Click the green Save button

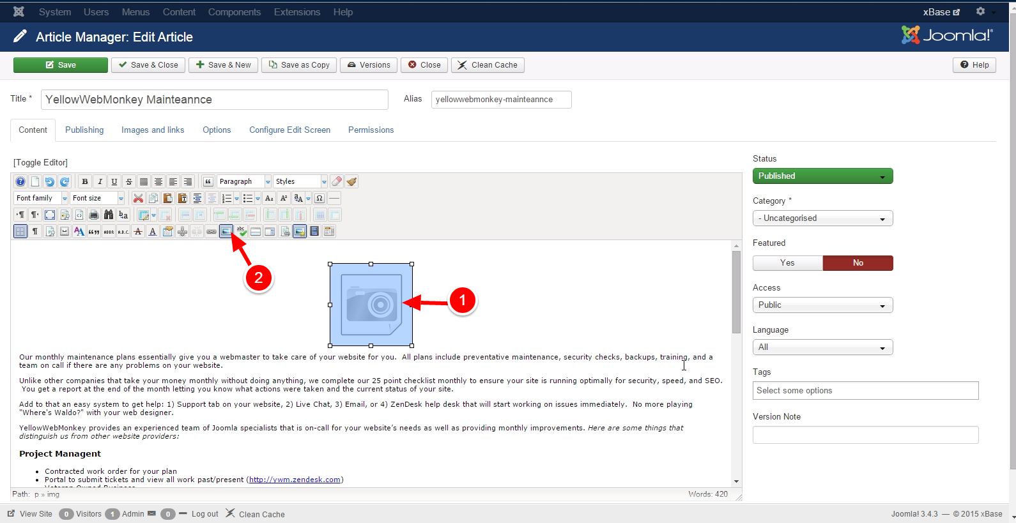61,65
